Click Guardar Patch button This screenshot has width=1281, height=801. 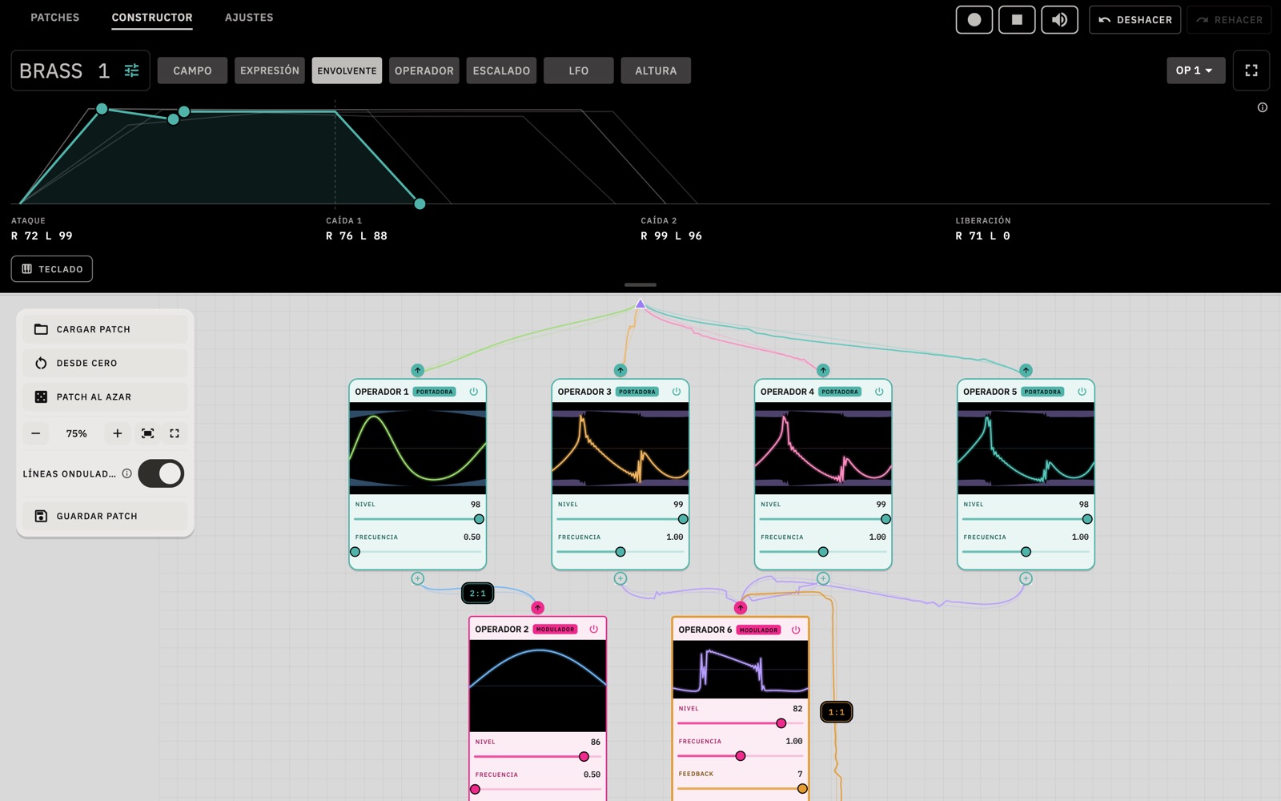(x=105, y=516)
